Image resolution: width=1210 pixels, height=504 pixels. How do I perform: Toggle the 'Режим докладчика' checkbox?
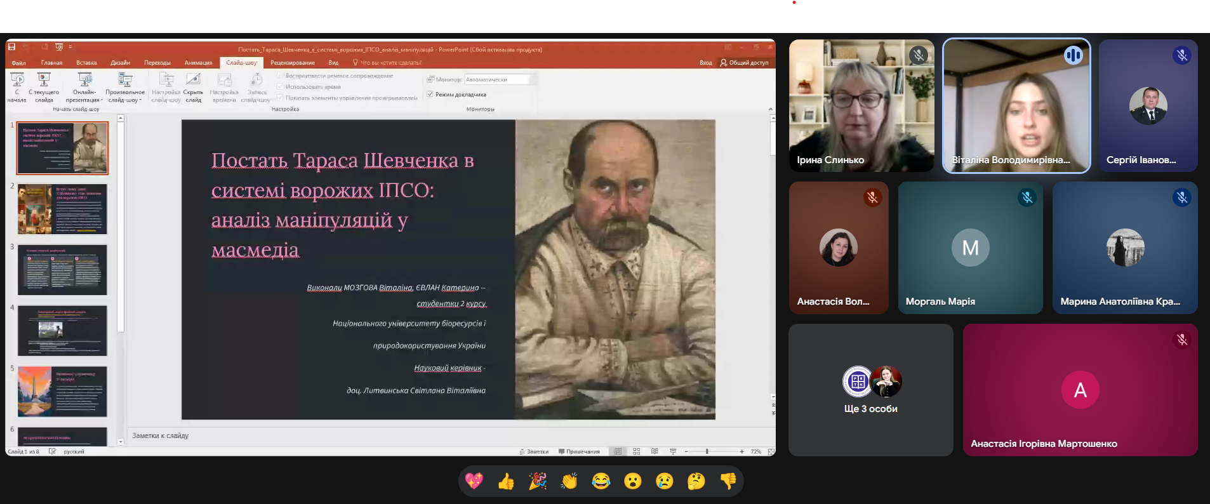coord(430,94)
